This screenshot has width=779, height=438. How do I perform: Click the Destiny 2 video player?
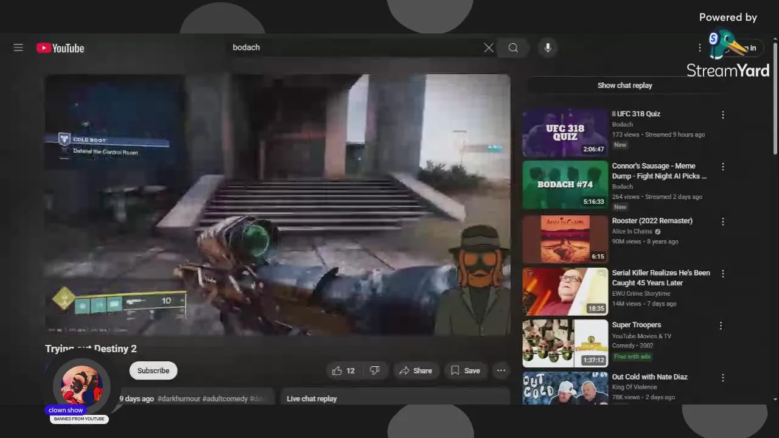[278, 205]
